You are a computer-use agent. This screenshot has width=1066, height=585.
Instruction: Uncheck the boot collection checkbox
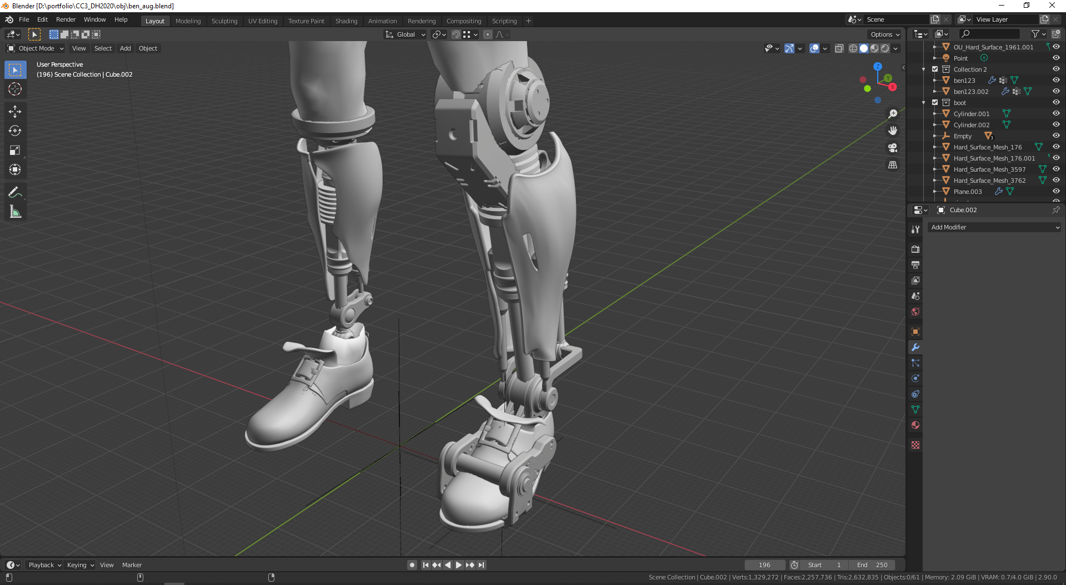(x=935, y=103)
